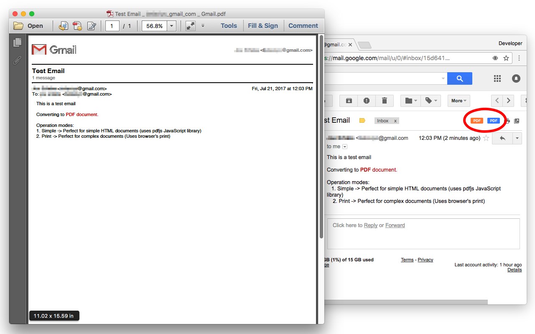This screenshot has width=535, height=334.
Task: Open email in new window icon
Action: pos(517,121)
